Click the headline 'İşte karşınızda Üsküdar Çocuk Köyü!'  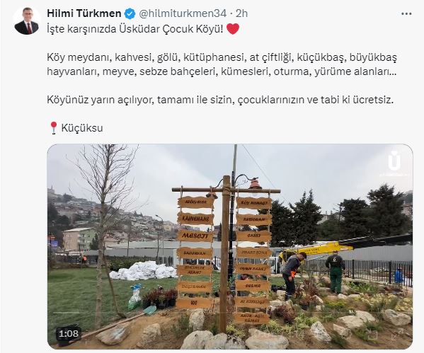[x=135, y=29]
